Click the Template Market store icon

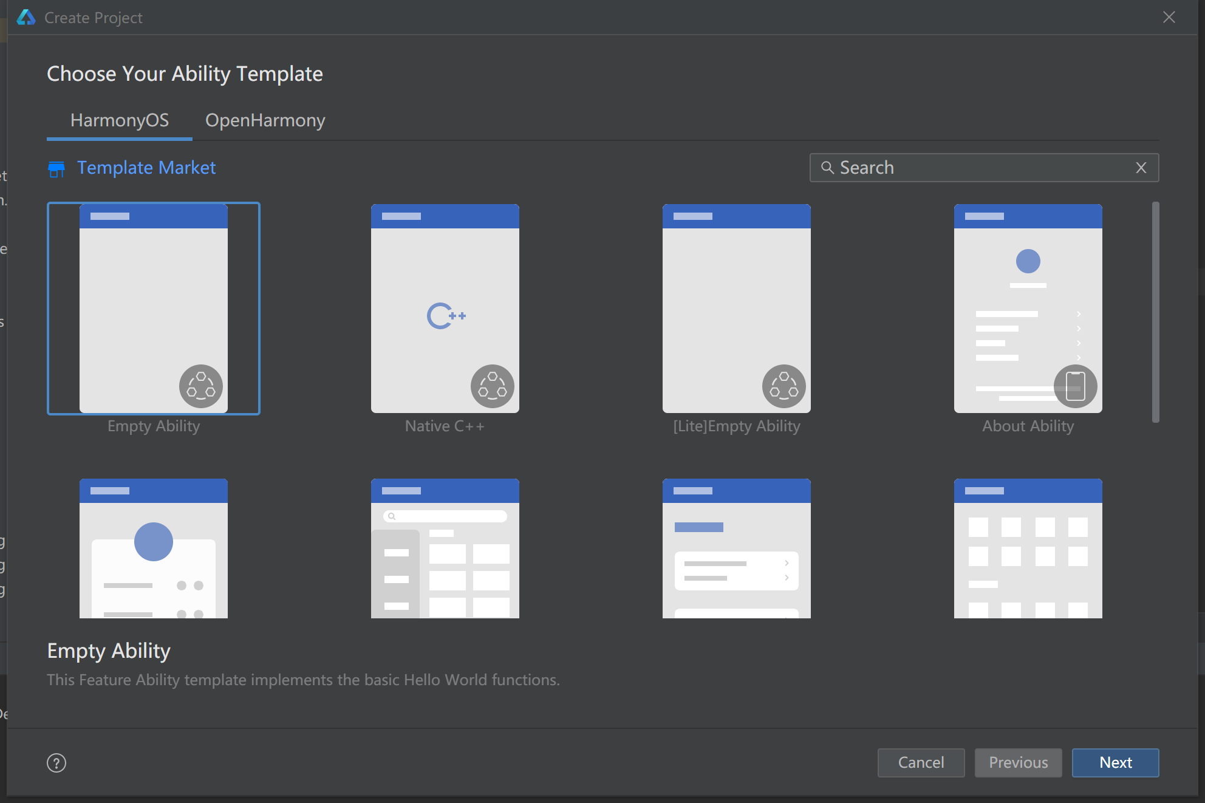pyautogui.click(x=56, y=169)
